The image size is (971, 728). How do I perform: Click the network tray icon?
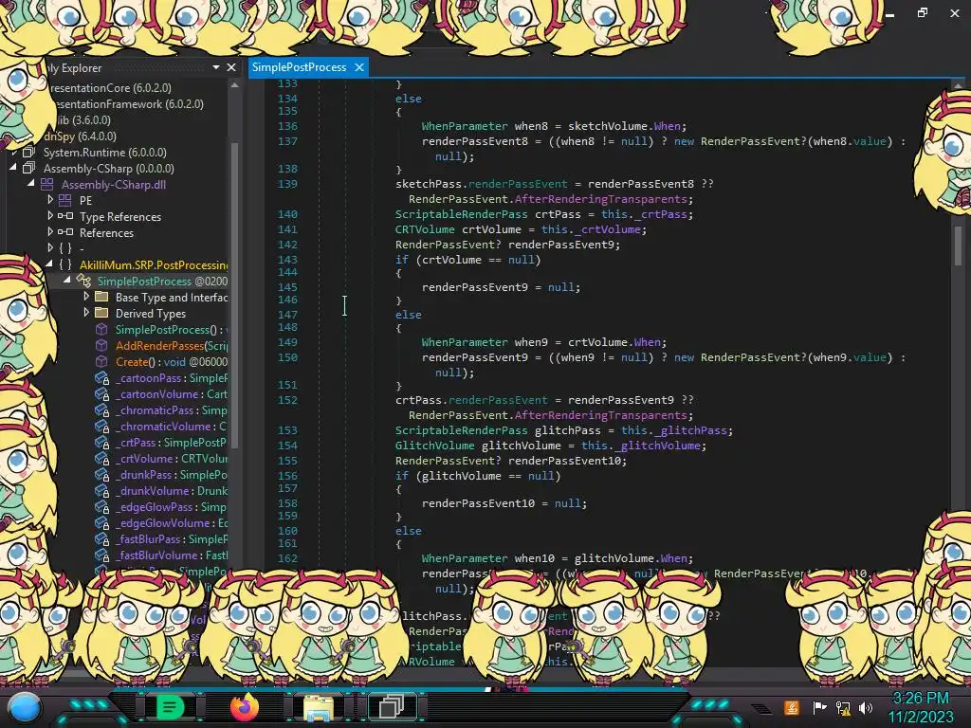[x=842, y=707]
